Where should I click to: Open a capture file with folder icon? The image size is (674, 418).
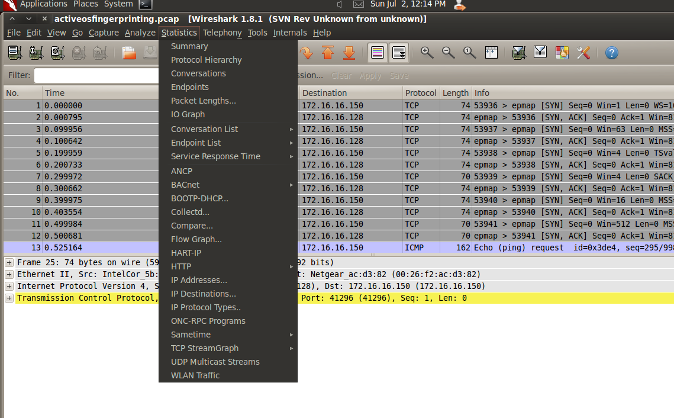pyautogui.click(x=129, y=53)
